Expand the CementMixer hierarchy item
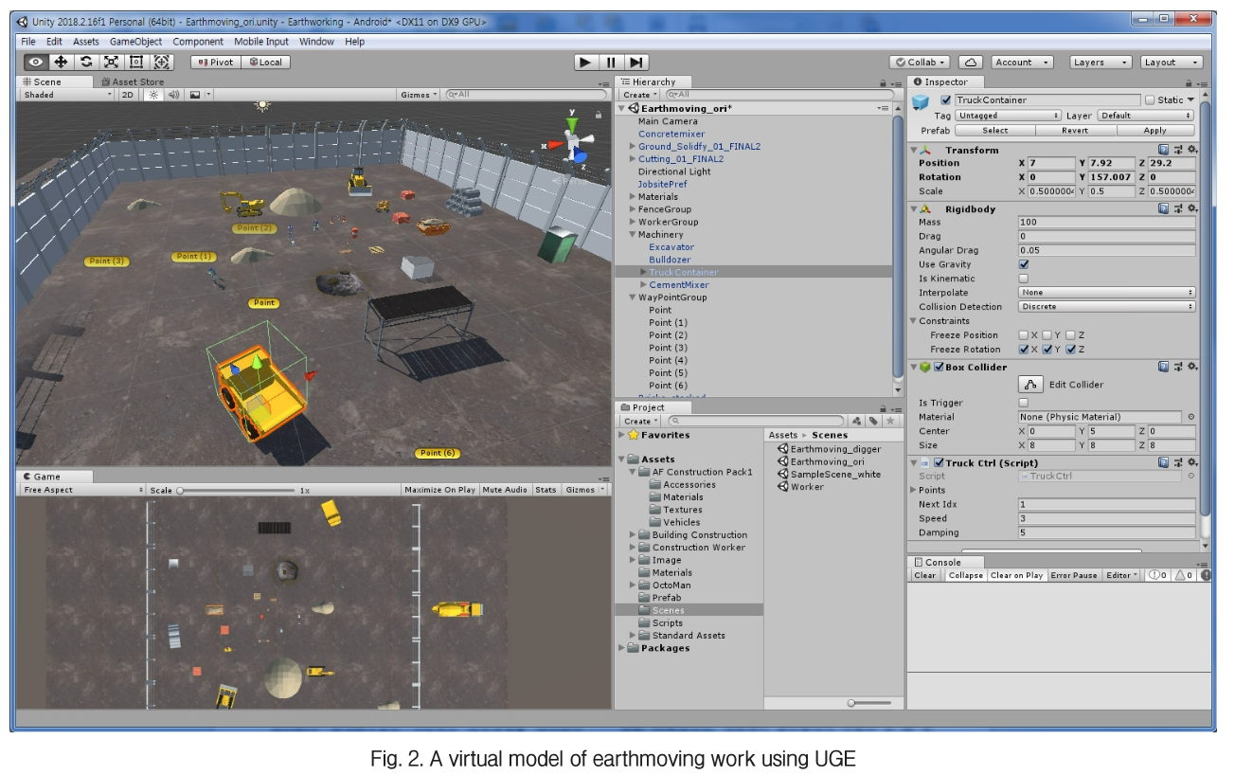 [x=644, y=284]
